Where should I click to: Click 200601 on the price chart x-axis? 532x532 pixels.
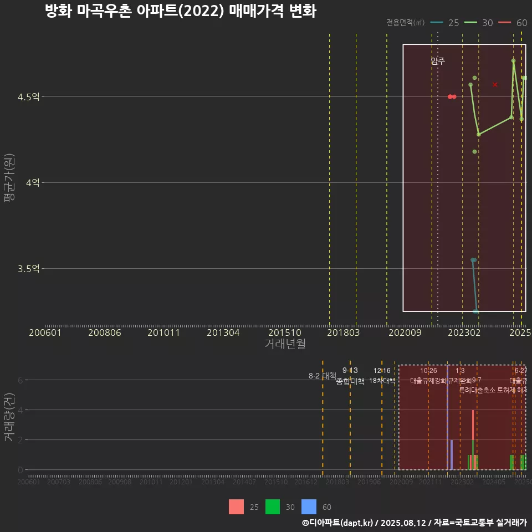(x=45, y=332)
